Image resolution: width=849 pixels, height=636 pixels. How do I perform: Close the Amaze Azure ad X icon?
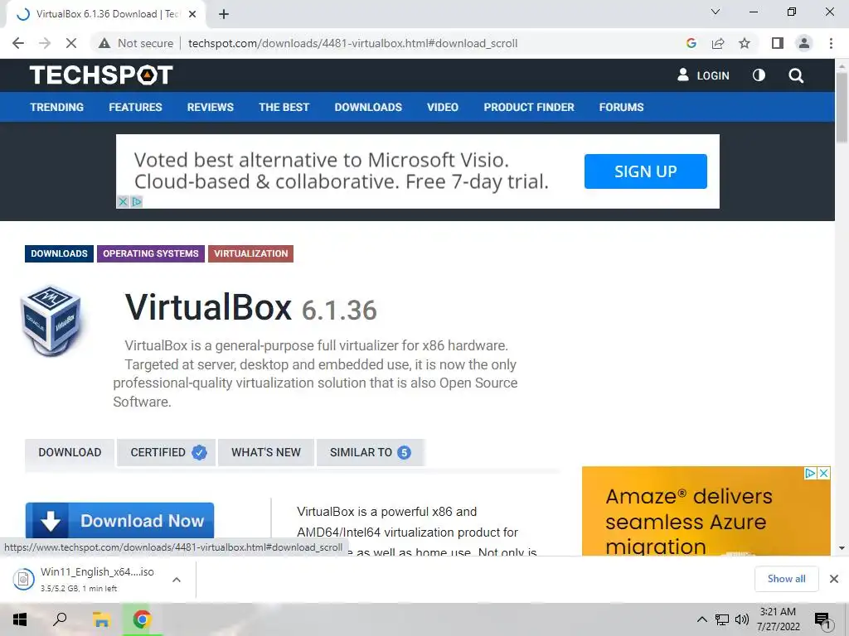tap(823, 473)
